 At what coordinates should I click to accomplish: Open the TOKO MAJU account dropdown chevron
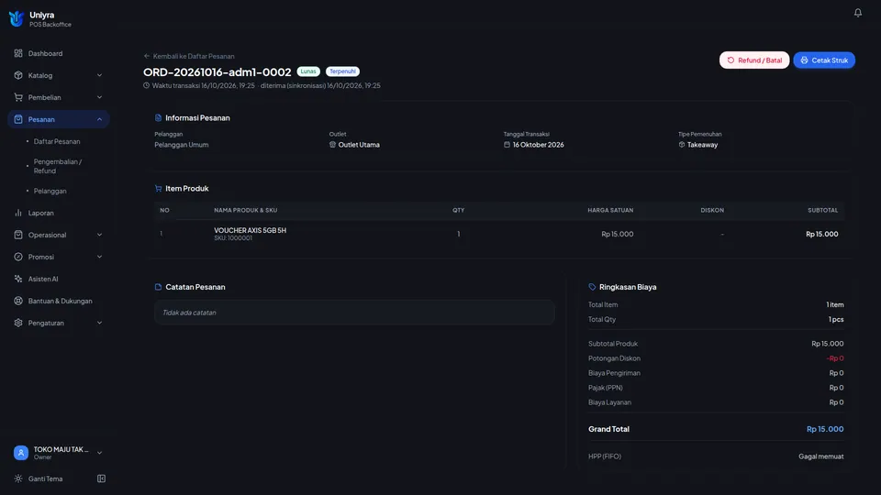(x=99, y=452)
